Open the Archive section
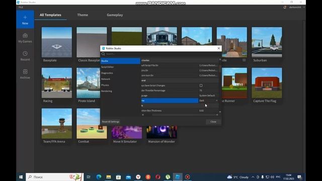Screen dimensions: 322x181 pyautogui.click(x=25, y=74)
